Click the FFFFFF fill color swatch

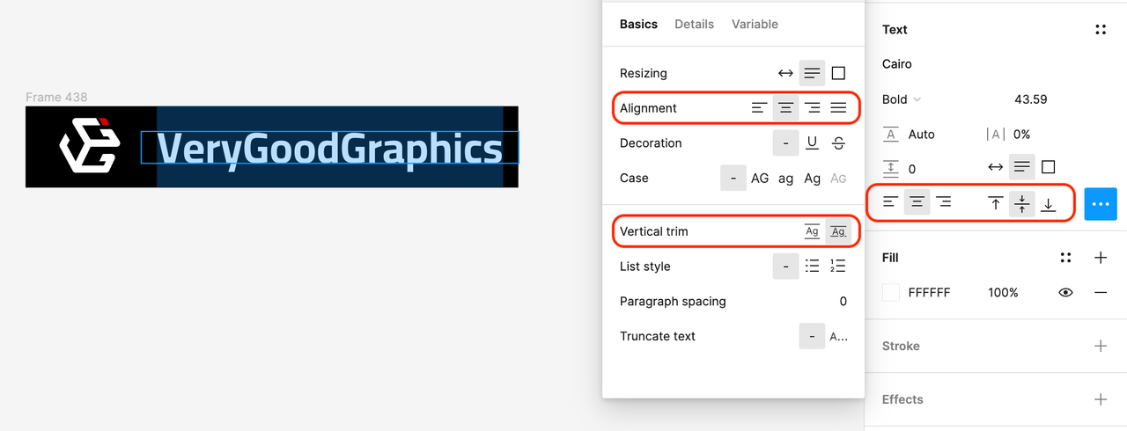[891, 293]
